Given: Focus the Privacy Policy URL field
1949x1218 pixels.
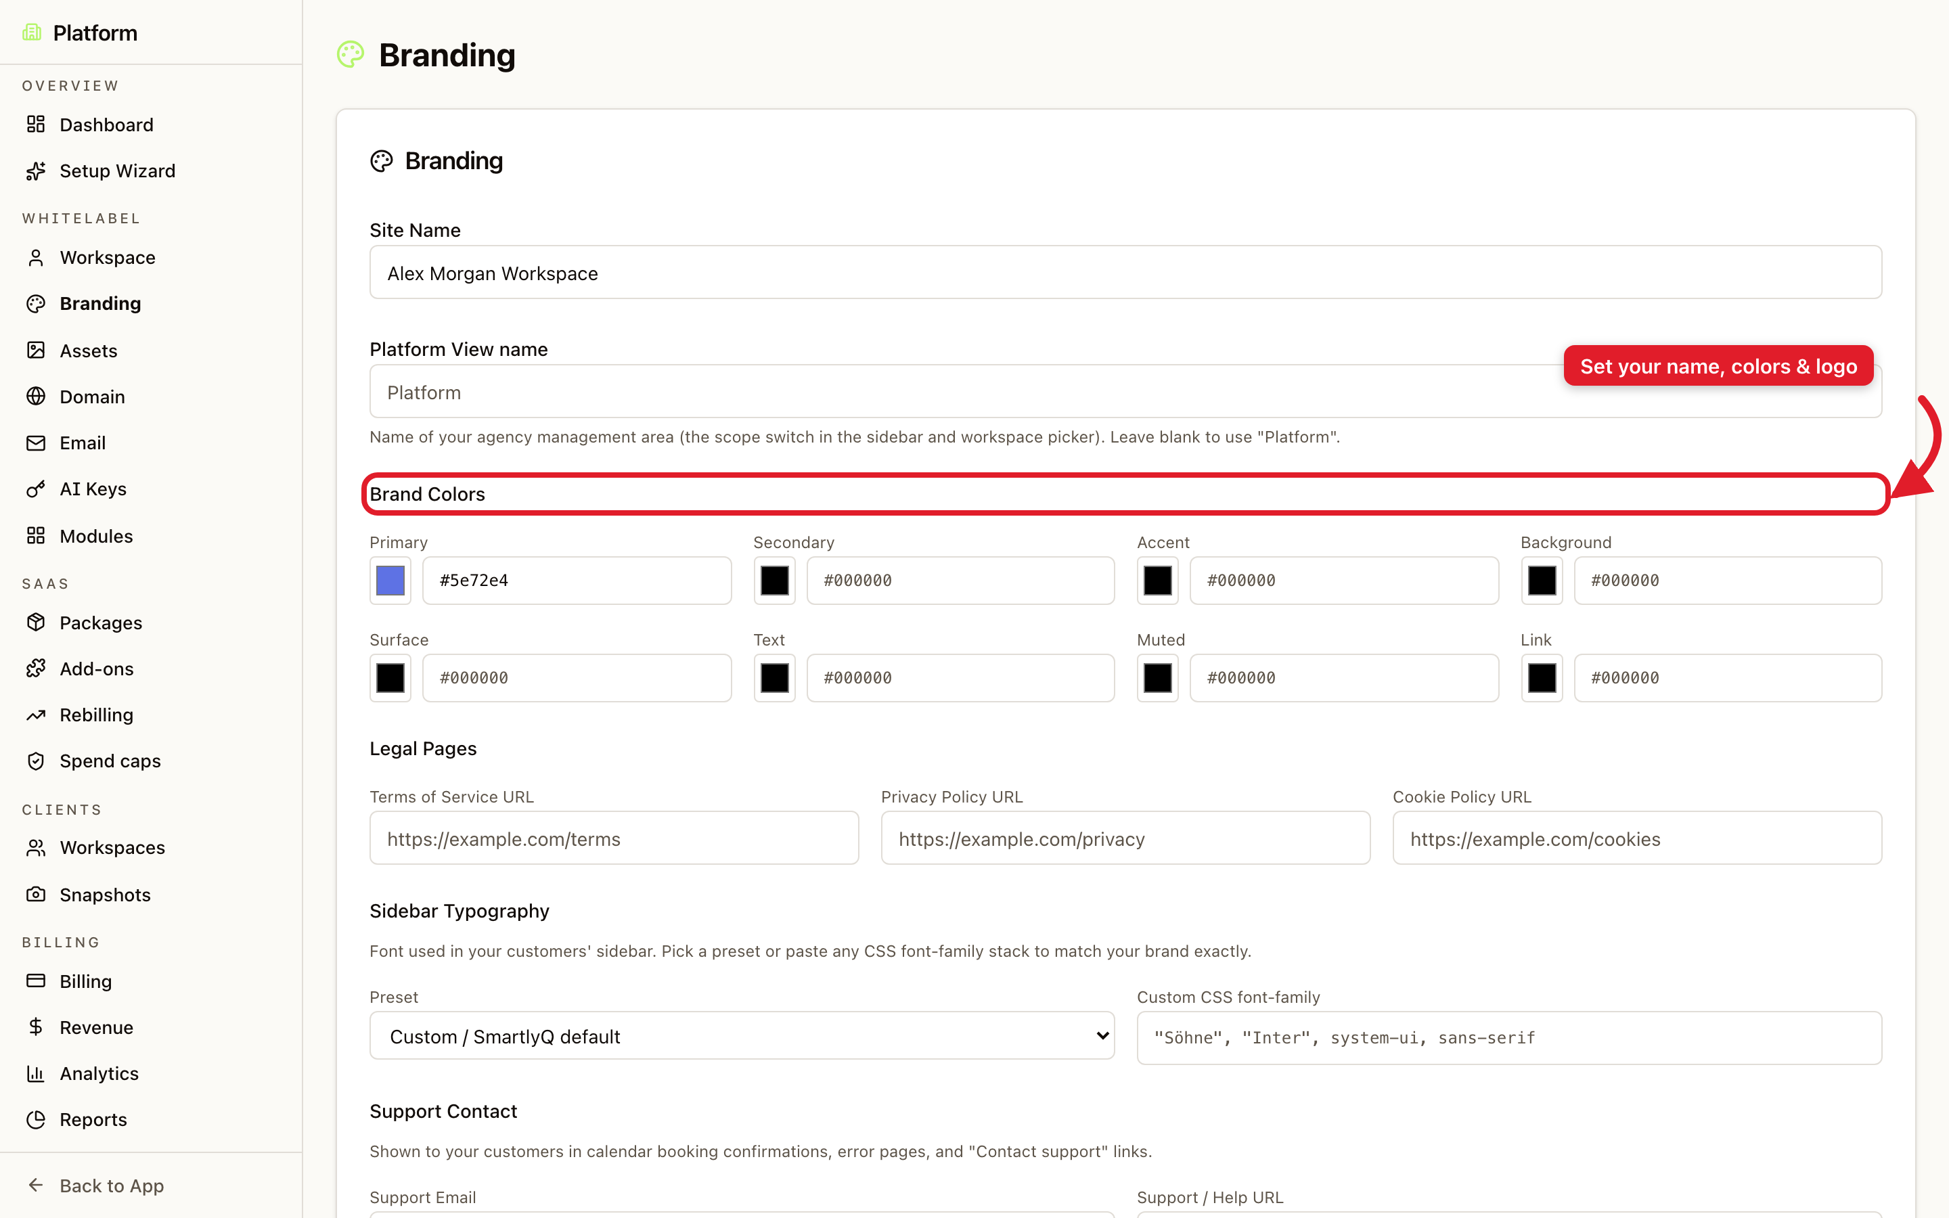Looking at the screenshot, I should click(x=1125, y=838).
